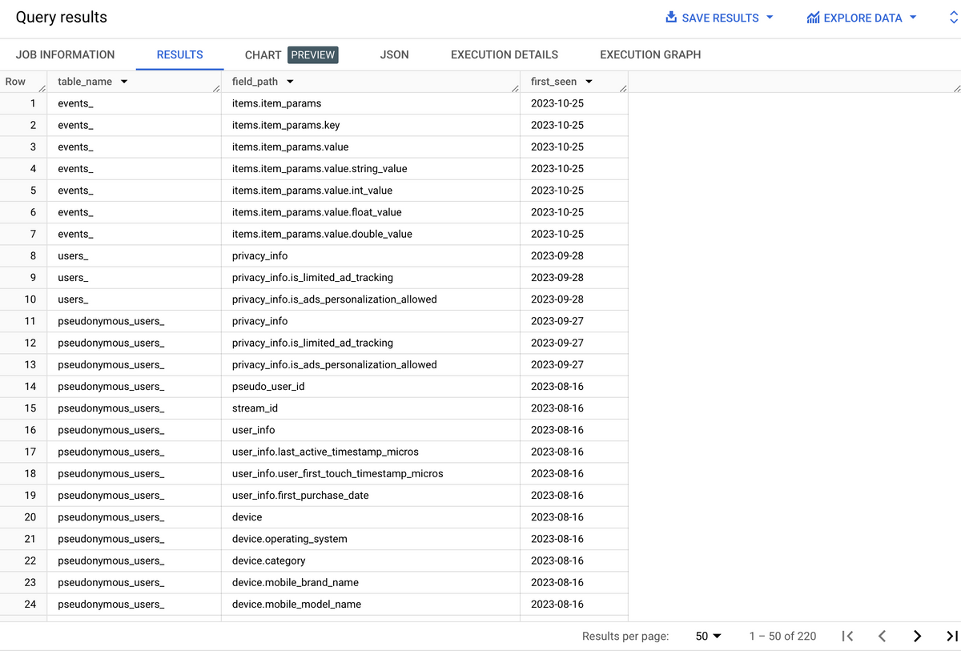
Task: Open the first_seen column sort dropdown
Action: (590, 81)
